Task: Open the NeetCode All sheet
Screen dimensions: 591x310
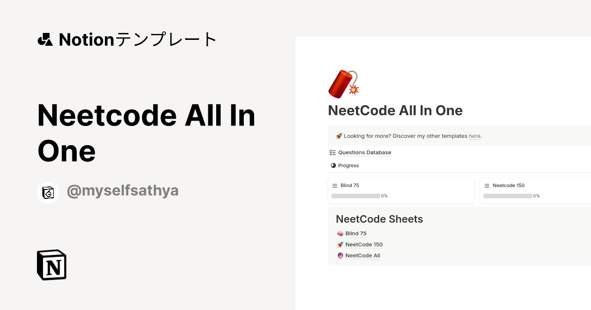Action: [362, 255]
